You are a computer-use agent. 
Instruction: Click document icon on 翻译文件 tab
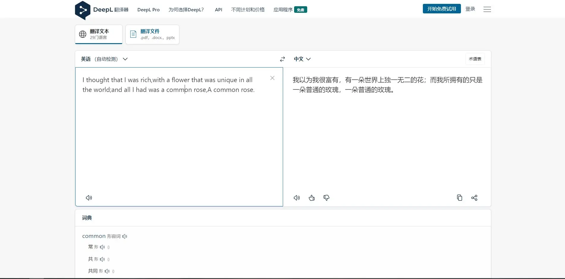133,34
